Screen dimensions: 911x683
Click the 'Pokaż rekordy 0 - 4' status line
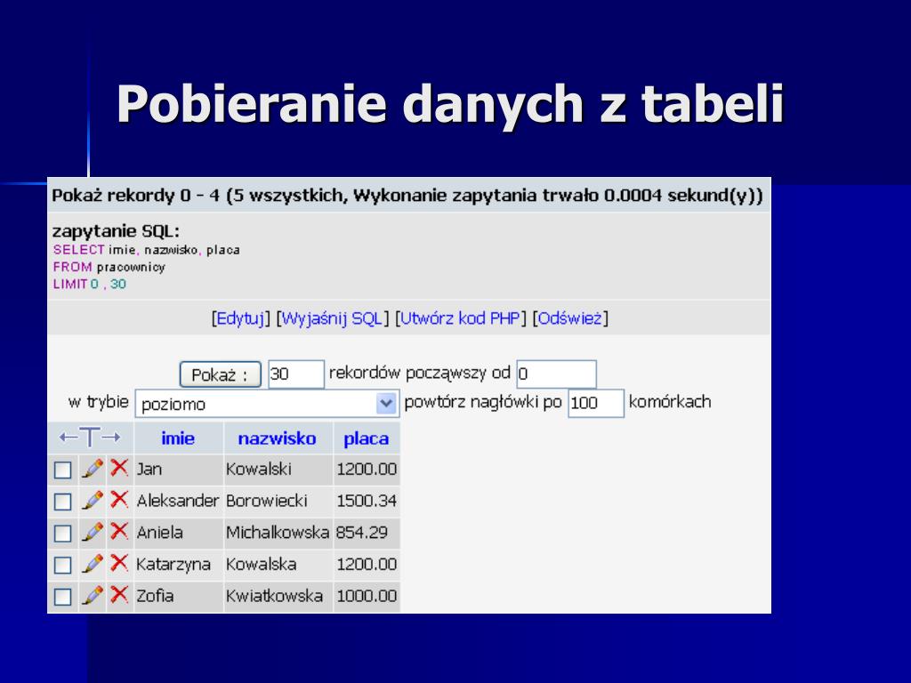pyautogui.click(x=407, y=196)
